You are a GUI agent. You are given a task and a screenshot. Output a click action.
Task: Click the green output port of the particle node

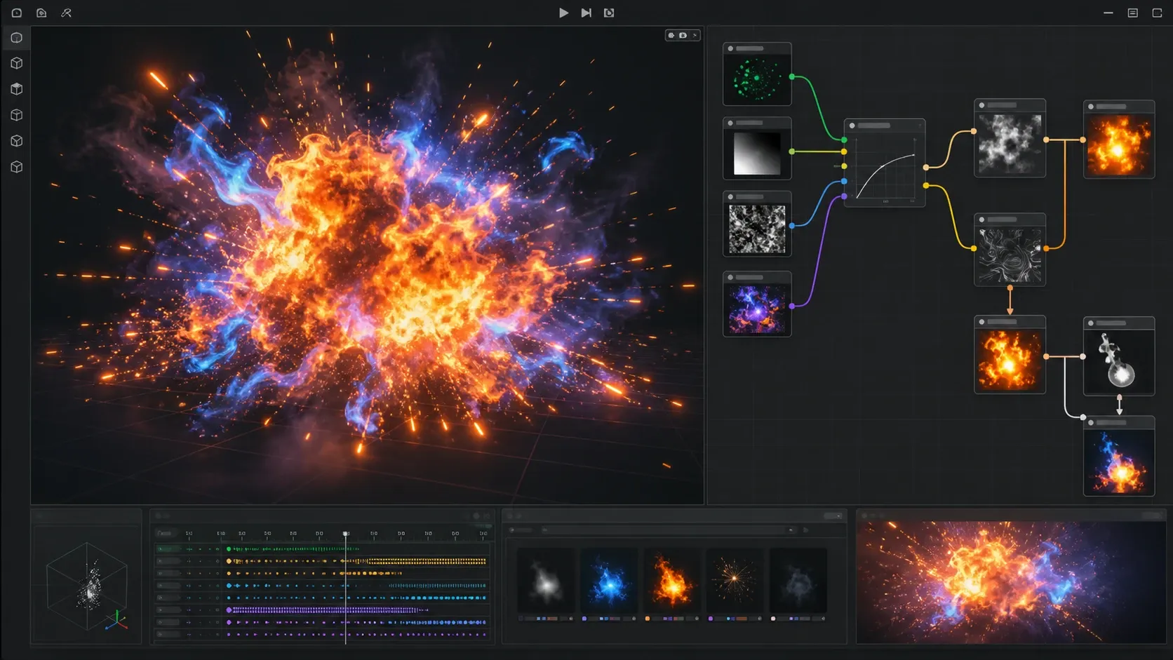point(792,76)
